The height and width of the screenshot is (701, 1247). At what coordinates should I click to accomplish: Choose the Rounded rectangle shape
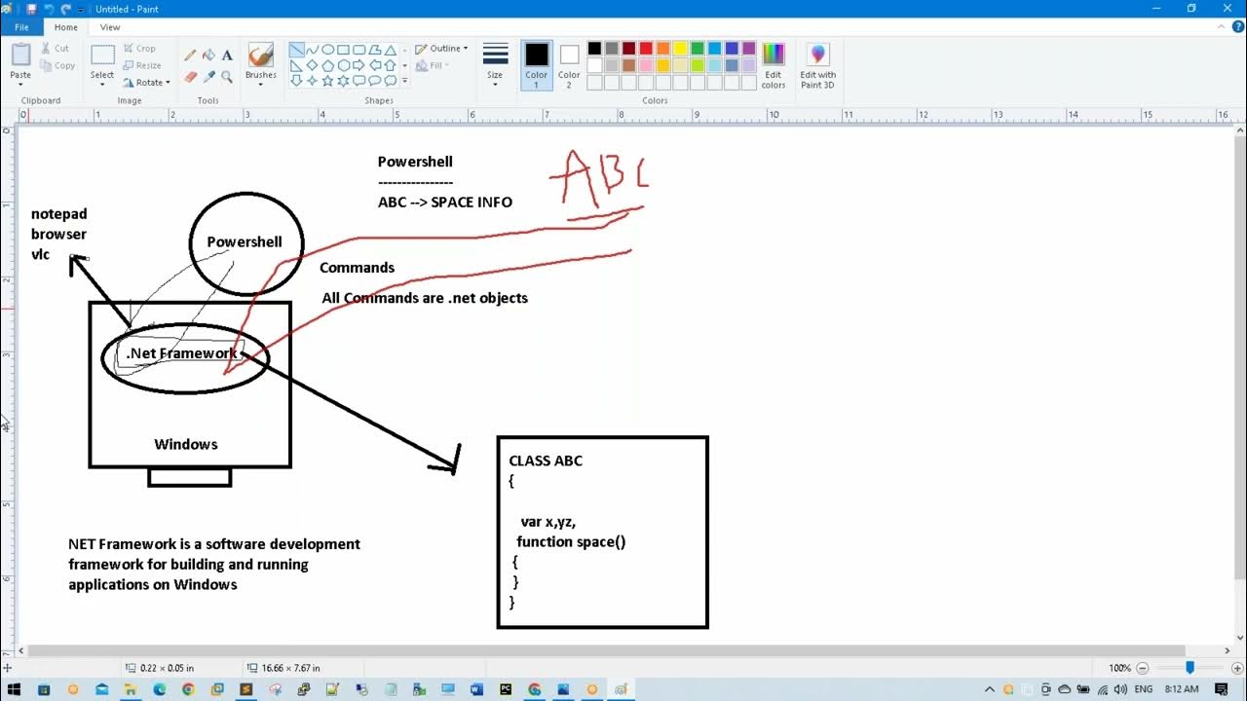[359, 50]
